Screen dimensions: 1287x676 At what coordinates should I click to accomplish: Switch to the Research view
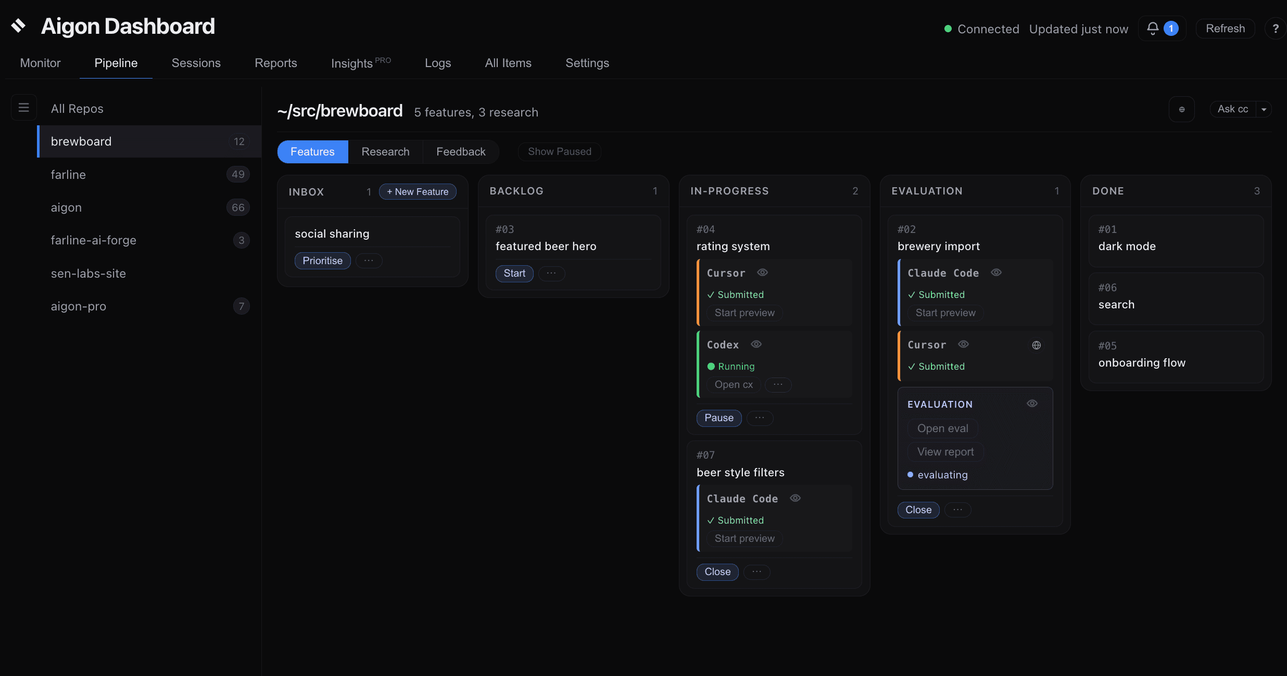coord(386,152)
